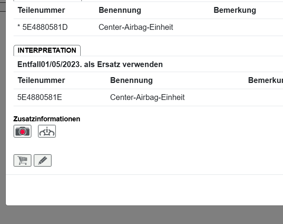Screen dimensions: 283x224
Task: Click the Zusatzinformationen heading
Action: (x=47, y=119)
